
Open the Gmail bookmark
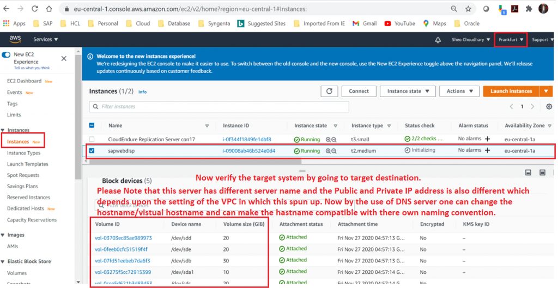click(365, 23)
